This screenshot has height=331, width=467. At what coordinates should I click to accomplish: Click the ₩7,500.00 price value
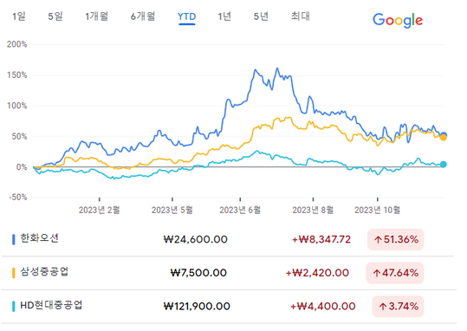click(x=198, y=273)
